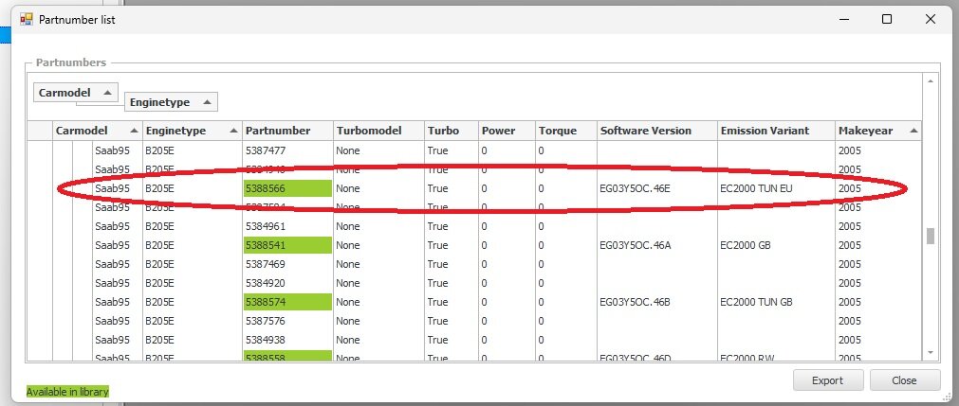Select partnumber 5388541 highlighted cell
Screen dimensions: 959x406
click(x=286, y=245)
